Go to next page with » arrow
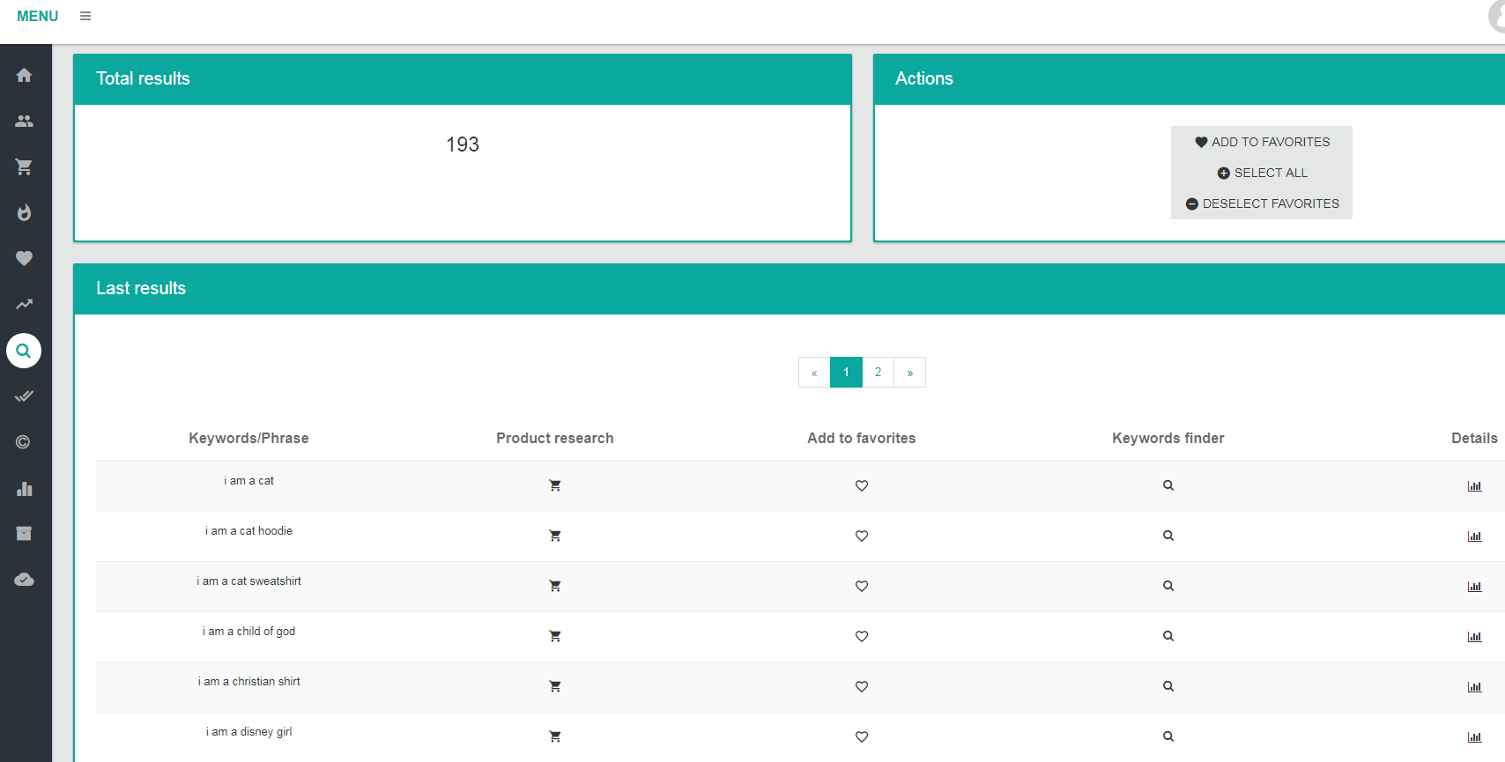The width and height of the screenshot is (1505, 762). [909, 373]
